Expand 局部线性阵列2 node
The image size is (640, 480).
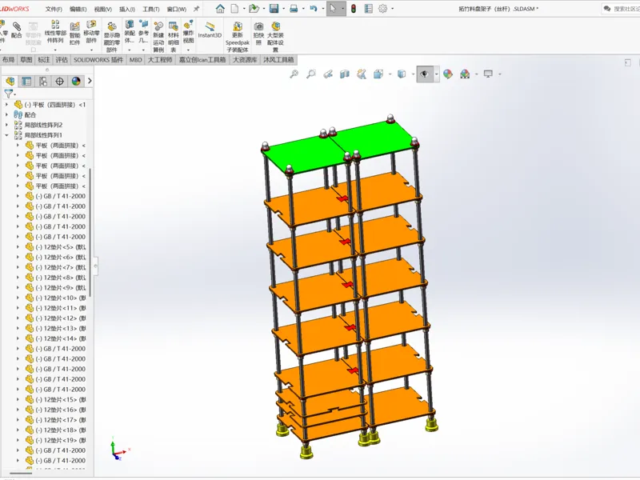(6, 125)
